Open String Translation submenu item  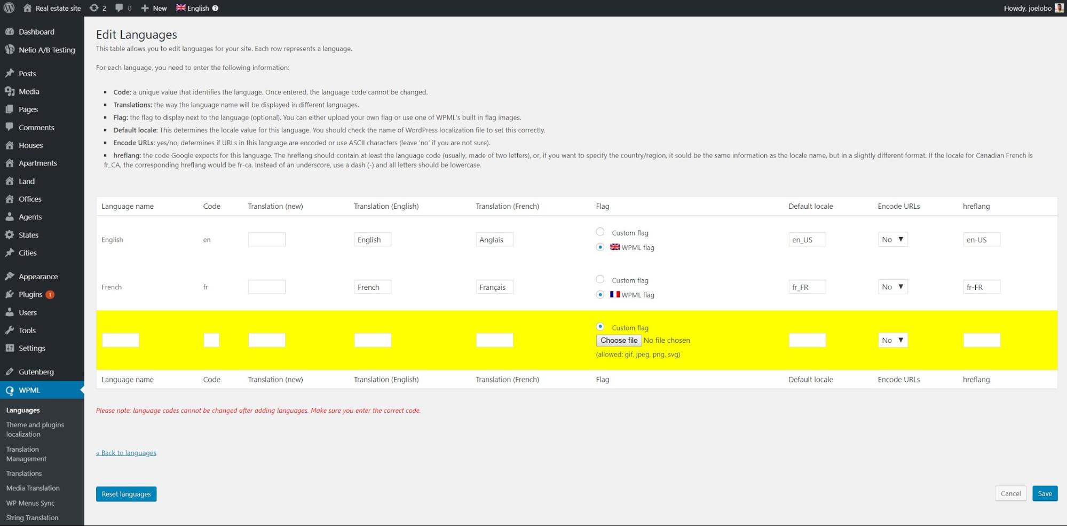click(x=32, y=517)
